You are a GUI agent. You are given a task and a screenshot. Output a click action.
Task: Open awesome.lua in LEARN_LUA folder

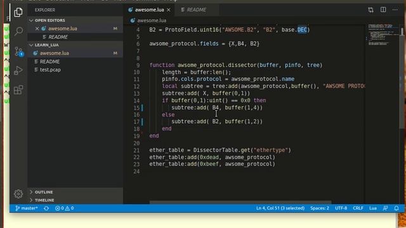(55, 53)
